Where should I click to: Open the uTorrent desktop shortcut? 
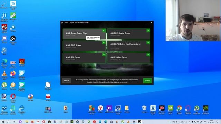(x=4, y=86)
